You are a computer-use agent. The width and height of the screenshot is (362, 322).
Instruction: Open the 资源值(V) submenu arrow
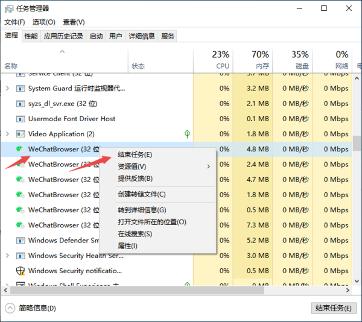pos(209,166)
